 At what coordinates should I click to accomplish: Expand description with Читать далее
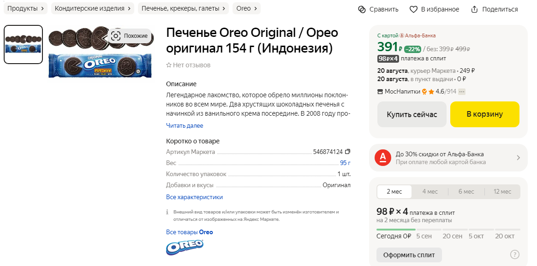coord(185,126)
